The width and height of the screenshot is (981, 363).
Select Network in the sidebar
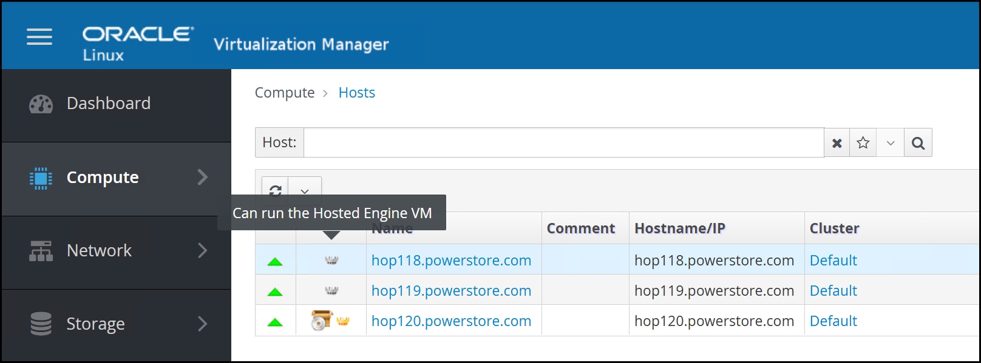(117, 253)
